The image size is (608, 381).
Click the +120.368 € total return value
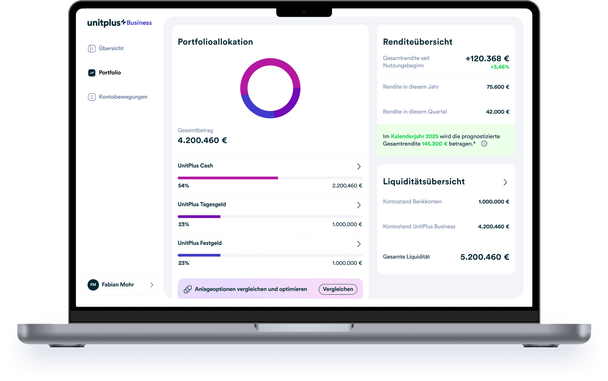(x=487, y=59)
